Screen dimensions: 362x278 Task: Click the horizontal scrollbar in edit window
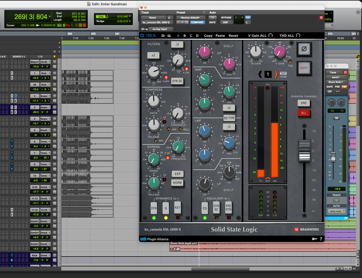point(220,268)
